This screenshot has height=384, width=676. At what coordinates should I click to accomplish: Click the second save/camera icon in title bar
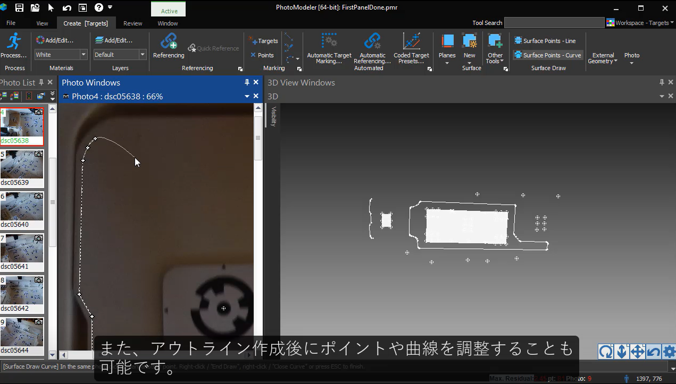coord(35,7)
